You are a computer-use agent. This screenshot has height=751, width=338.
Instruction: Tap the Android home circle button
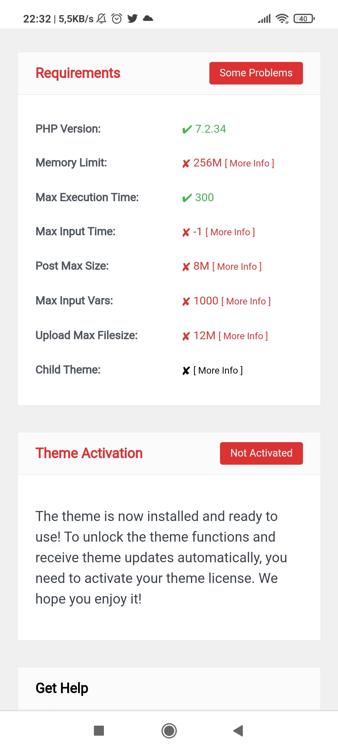point(169,731)
